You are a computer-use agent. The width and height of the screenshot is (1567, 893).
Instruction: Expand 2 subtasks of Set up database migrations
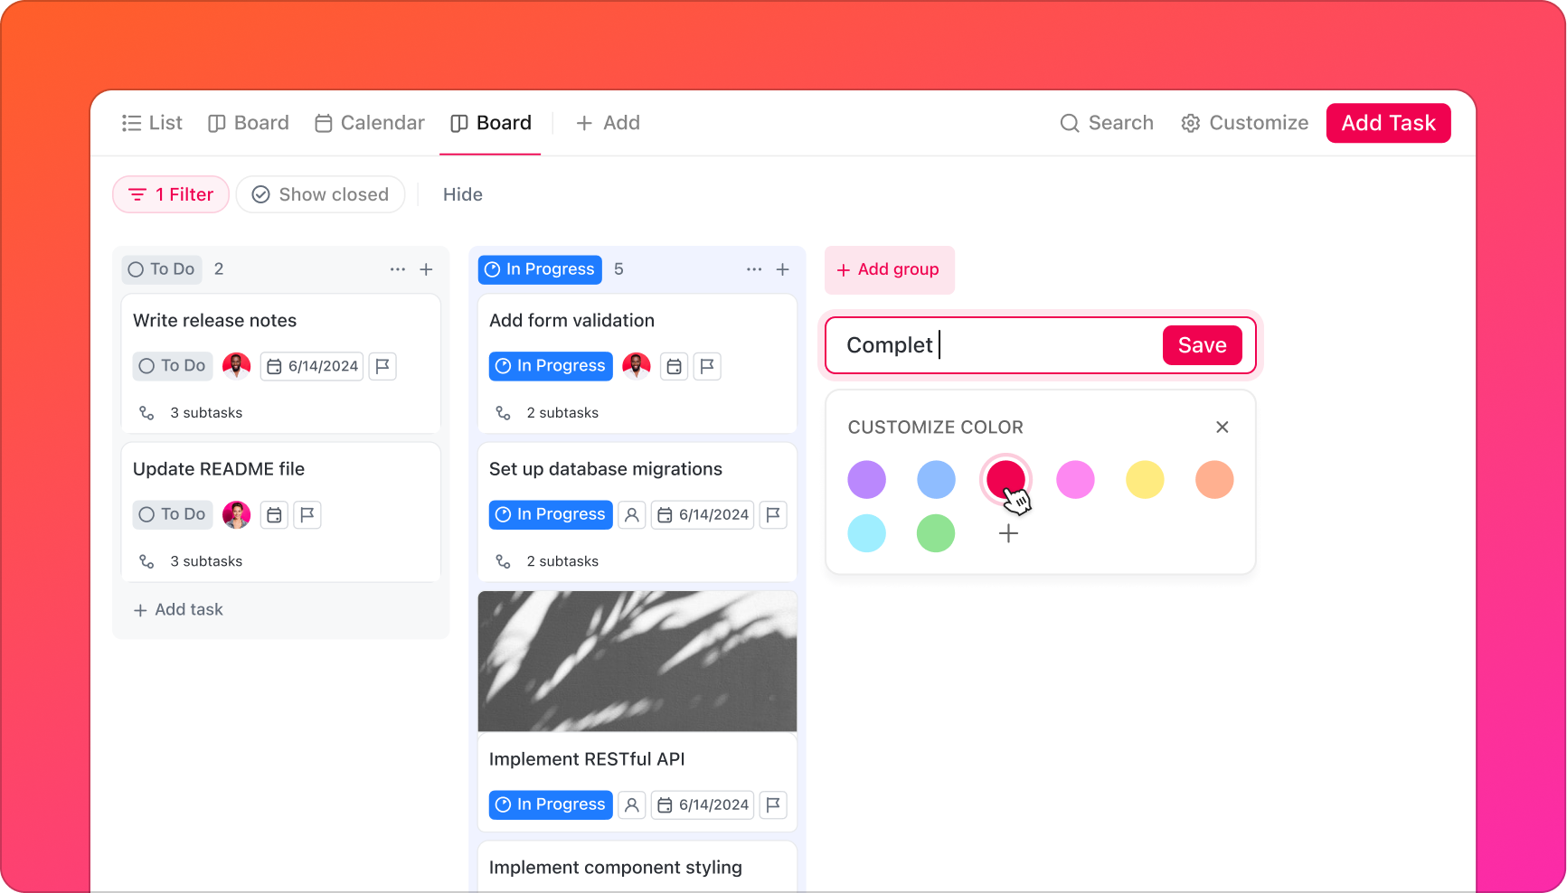coord(547,561)
